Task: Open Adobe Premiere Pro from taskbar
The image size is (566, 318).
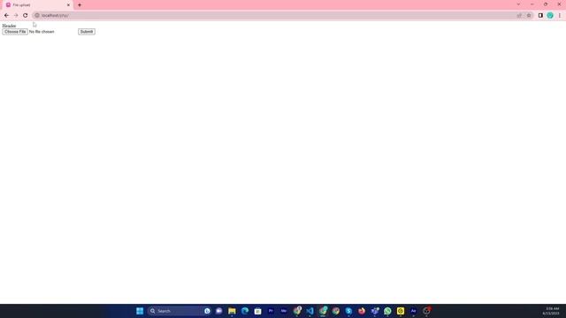Action: click(271, 311)
